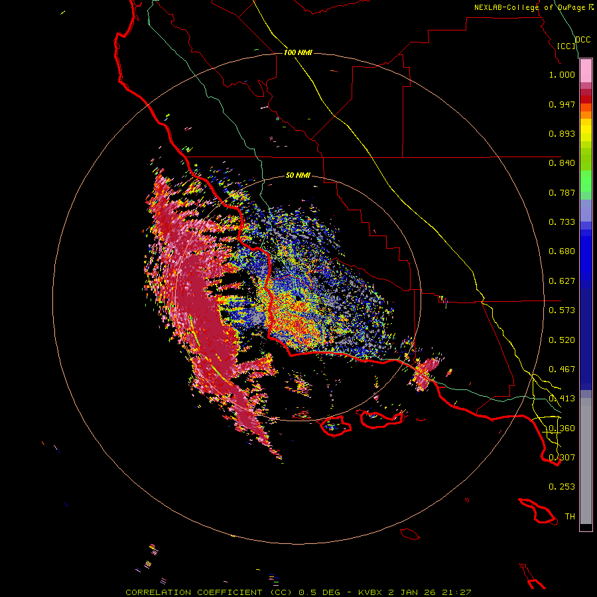Viewport: 597px width, 597px height.
Task: Click the 0.840 value on the color scale
Action: (x=562, y=163)
